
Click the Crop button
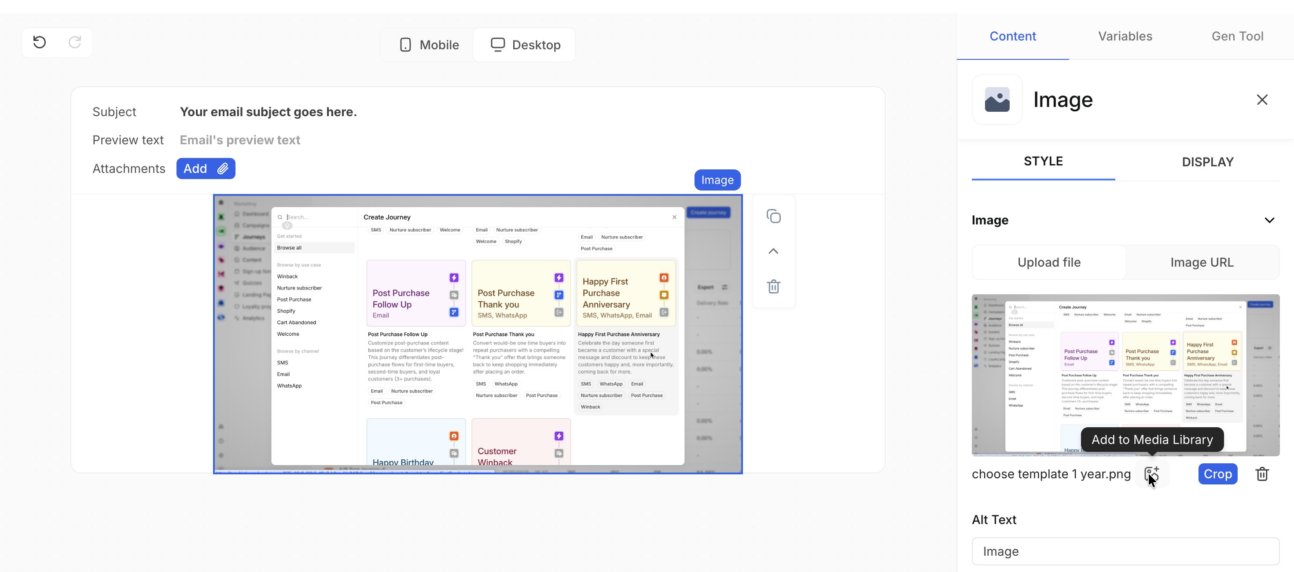pos(1217,473)
